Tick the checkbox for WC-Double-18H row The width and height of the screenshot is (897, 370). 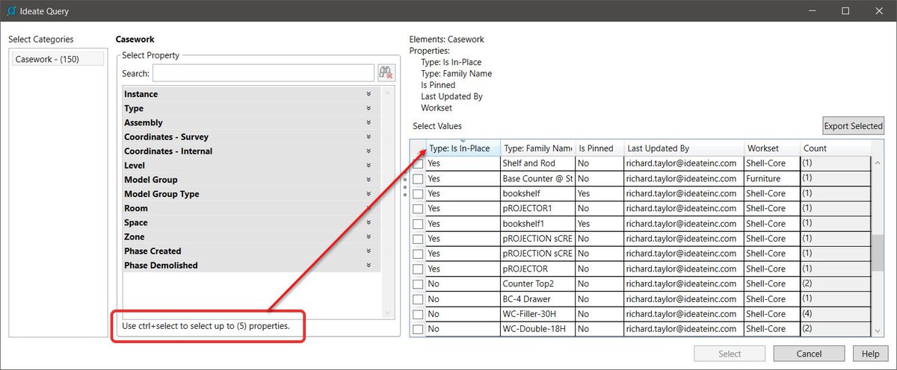pos(418,329)
